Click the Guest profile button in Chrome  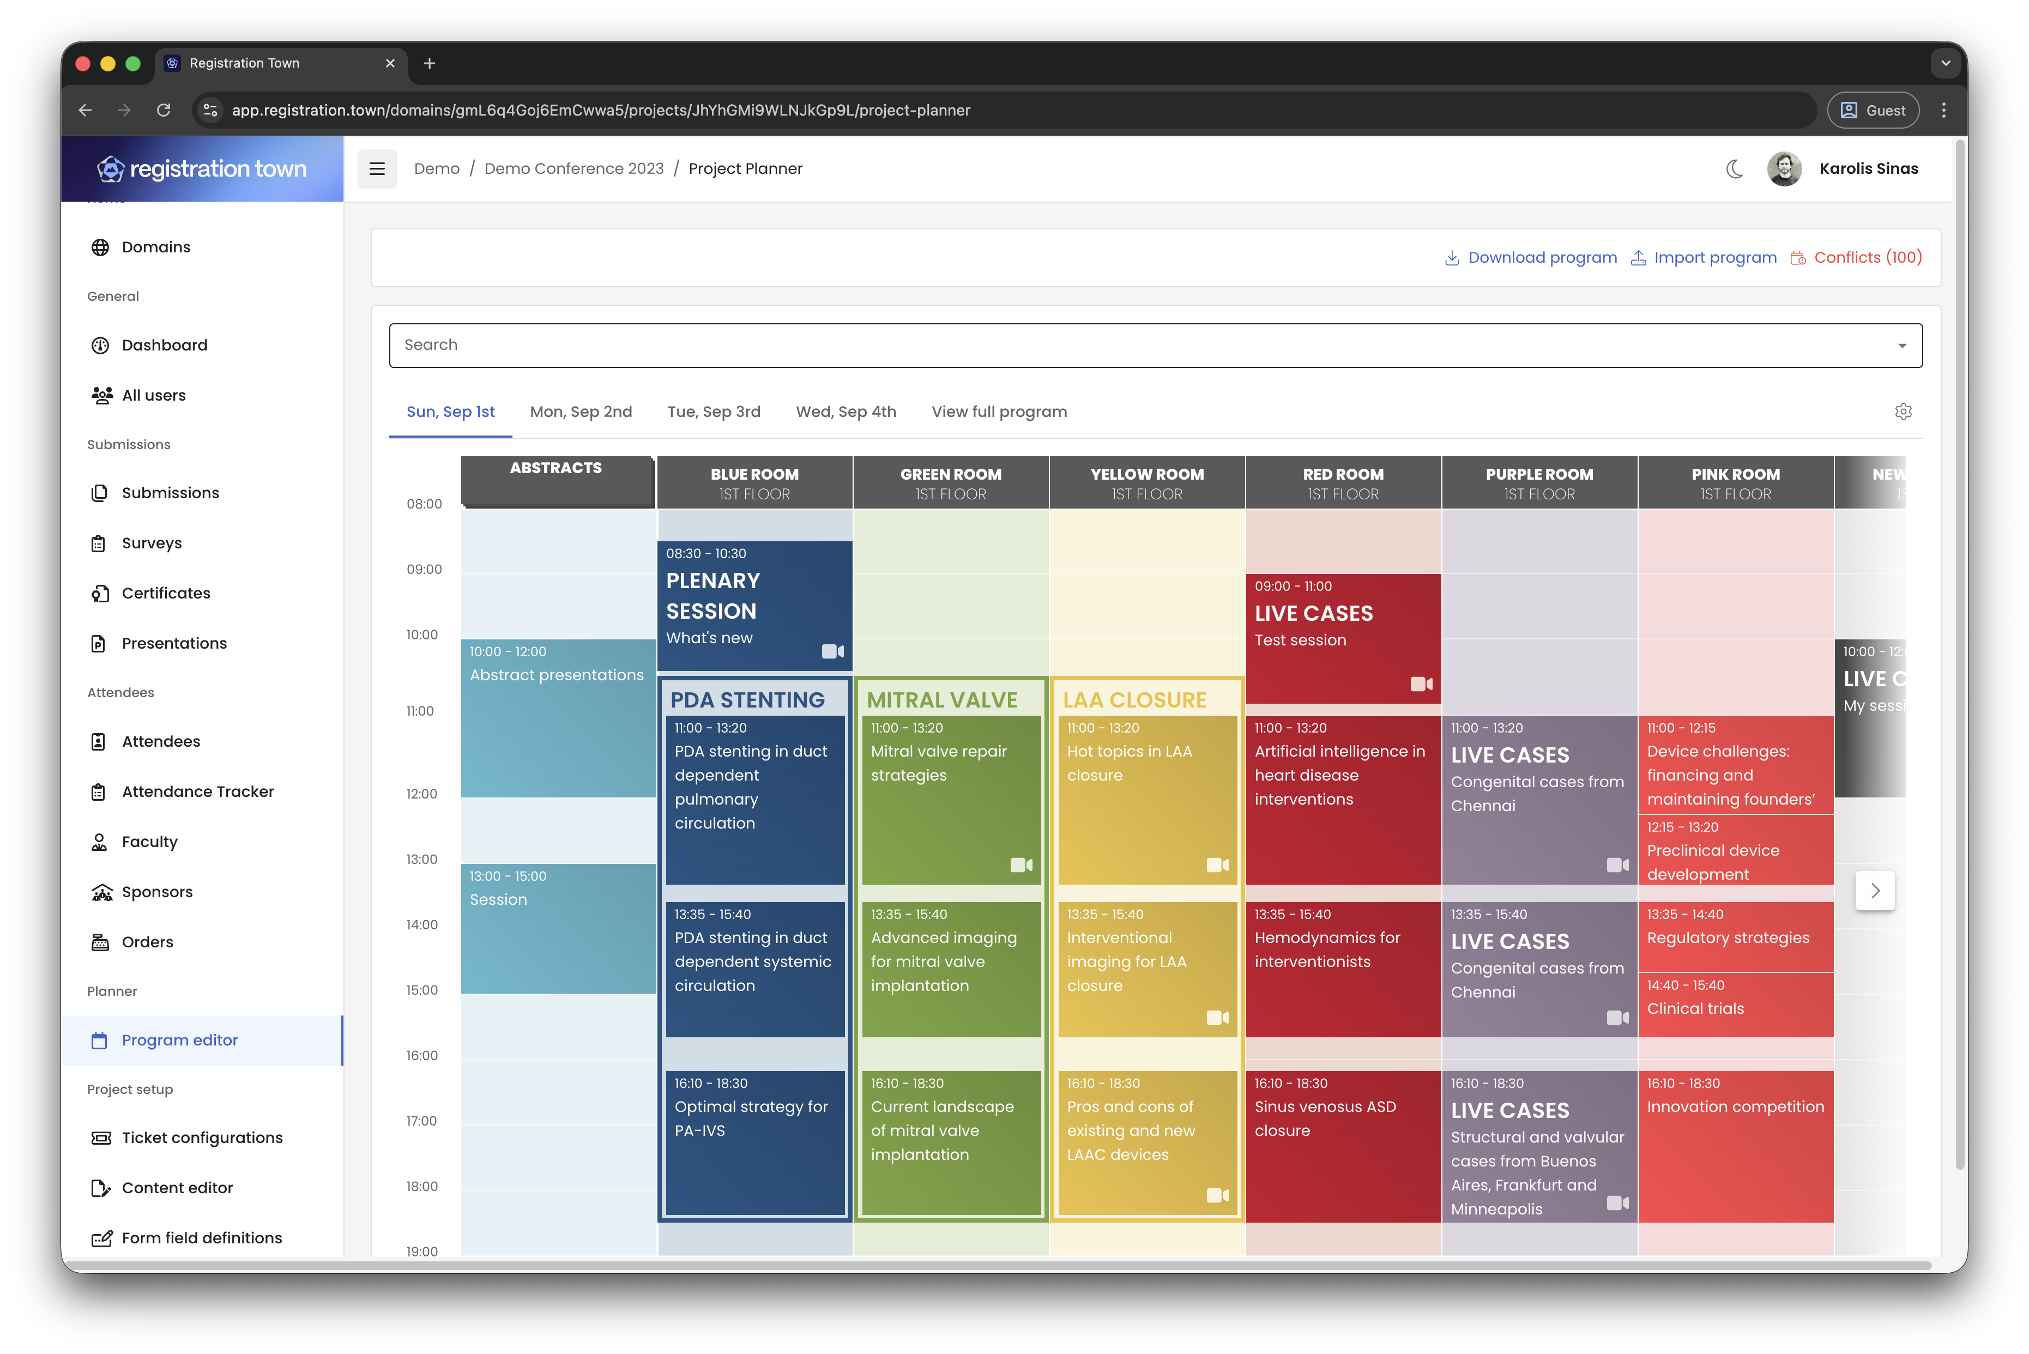click(1873, 111)
